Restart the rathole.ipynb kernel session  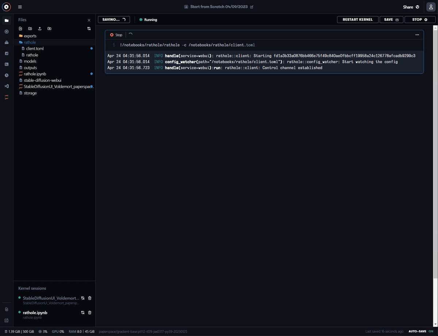83,313
